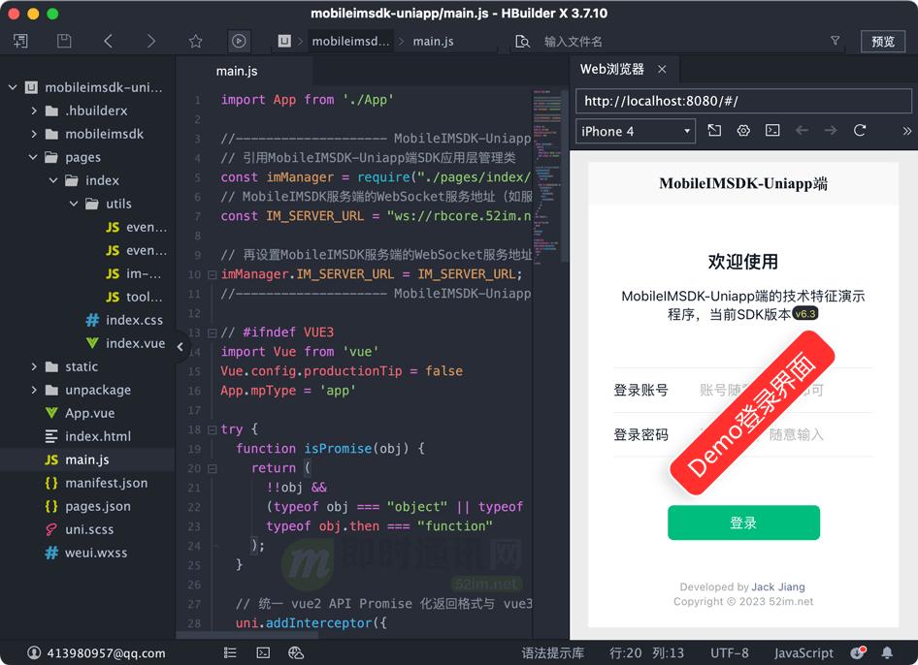Open the browser console via the terminal icon
This screenshot has height=665, width=918.
tap(771, 131)
